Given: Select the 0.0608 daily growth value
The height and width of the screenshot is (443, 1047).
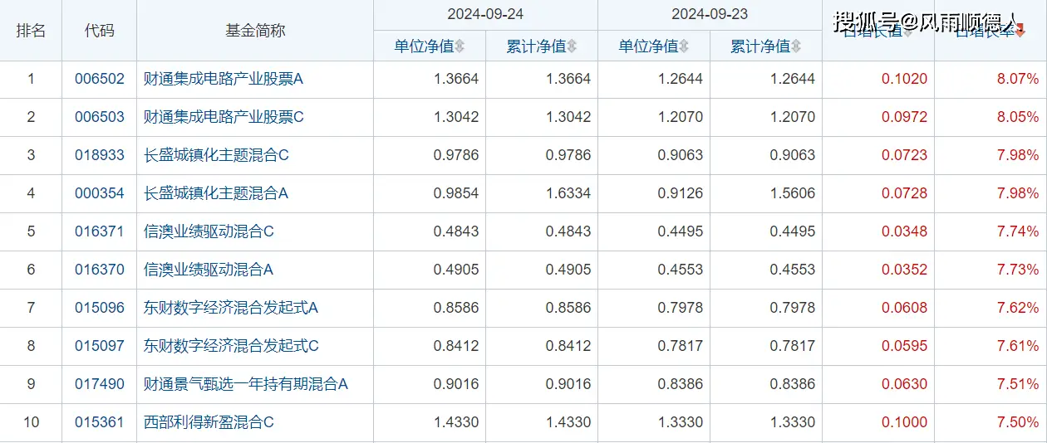Looking at the screenshot, I should coord(905,308).
